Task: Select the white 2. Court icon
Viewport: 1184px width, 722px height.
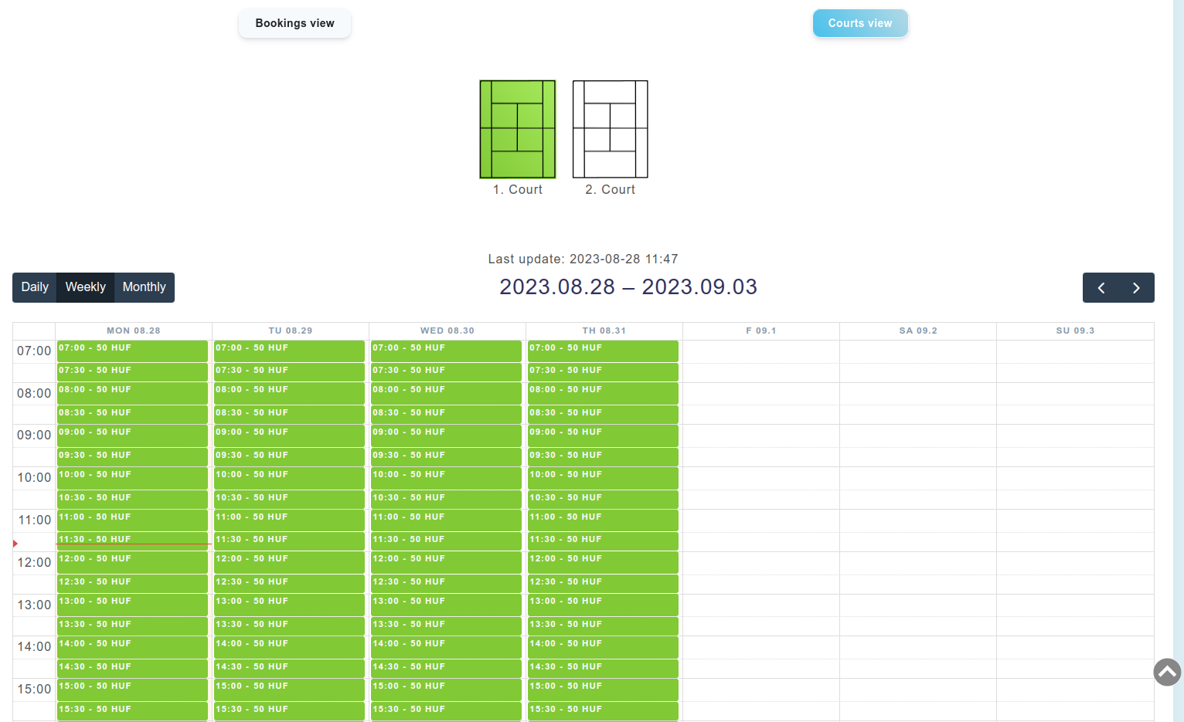Action: tap(610, 129)
